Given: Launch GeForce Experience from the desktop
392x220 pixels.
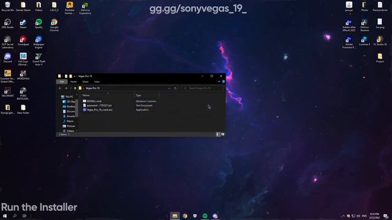Looking at the screenshot, I should click(x=85, y=8).
